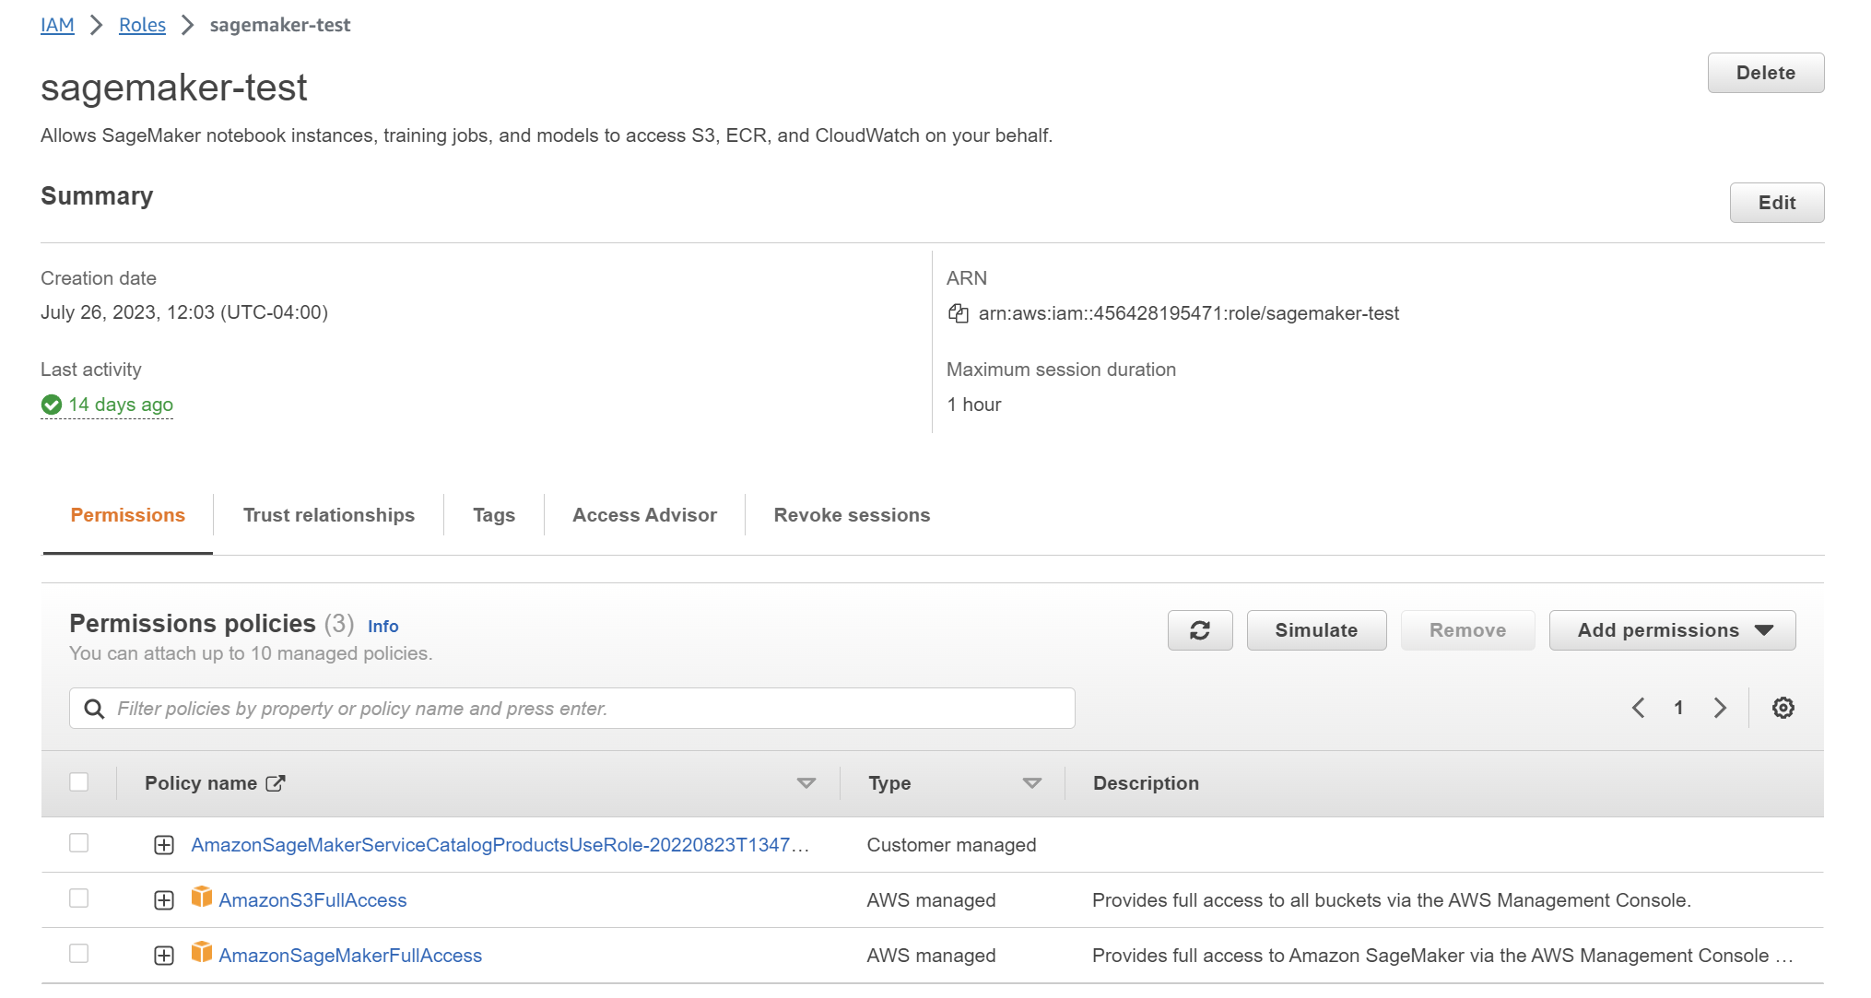Click the Simulate button

1316,630
